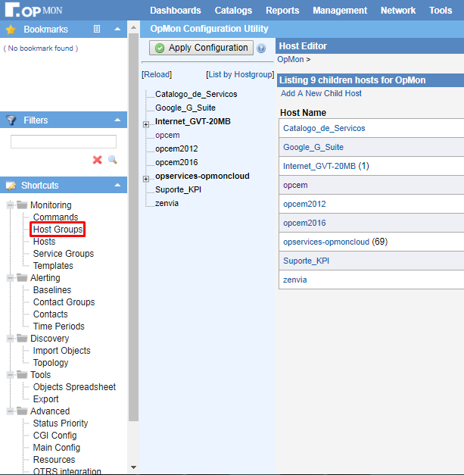
Task: Click sidebar scrollbar up arrow
Action: 133,27
